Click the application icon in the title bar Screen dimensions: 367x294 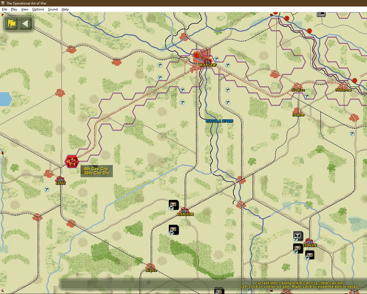point(3,3)
